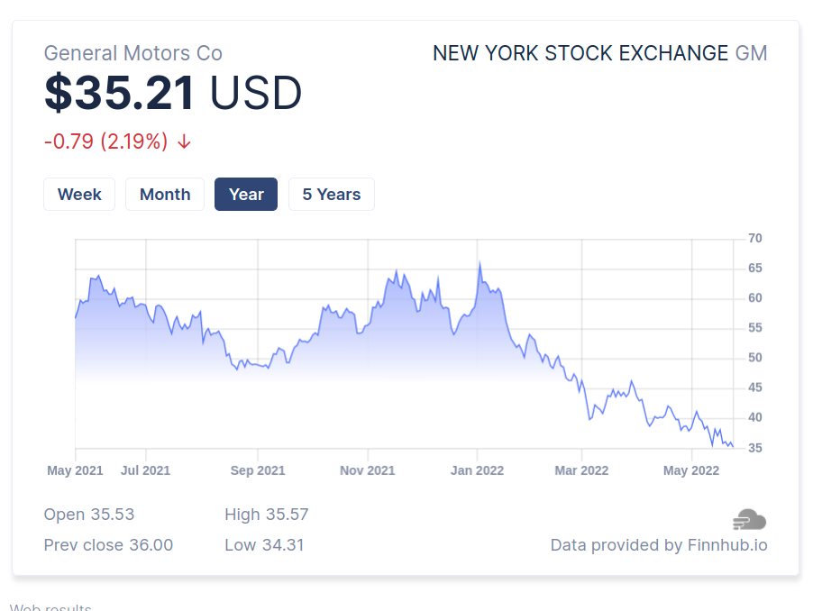Click the Finnhub cloud logo icon
This screenshot has width=813, height=611.
[x=749, y=520]
